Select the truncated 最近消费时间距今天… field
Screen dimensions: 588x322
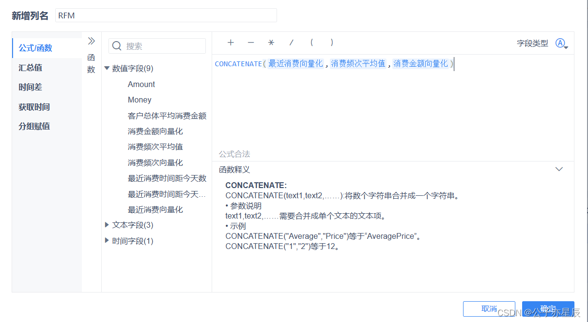click(167, 194)
